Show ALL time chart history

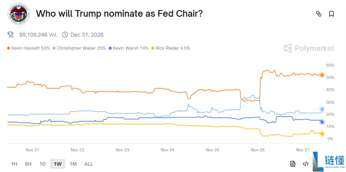89,164
